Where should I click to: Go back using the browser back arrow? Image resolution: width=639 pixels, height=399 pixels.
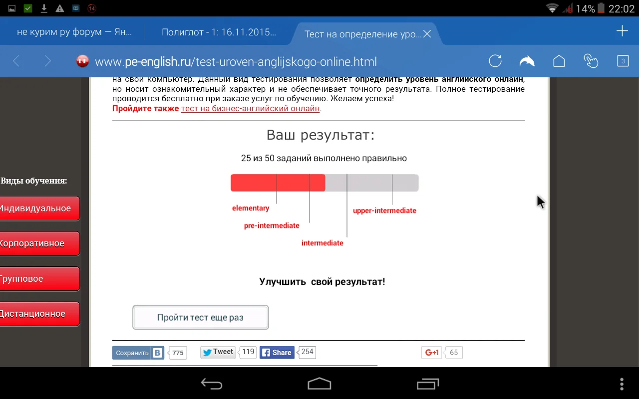pyautogui.click(x=16, y=61)
